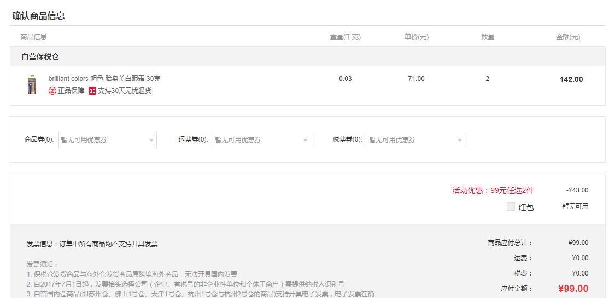Click the 支持30天无忧退货 text label
This screenshot has height=298, width=609.
(x=125, y=91)
